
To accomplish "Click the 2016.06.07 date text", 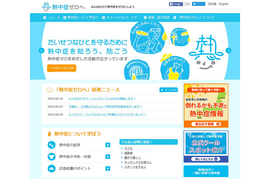I will click(55, 106).
